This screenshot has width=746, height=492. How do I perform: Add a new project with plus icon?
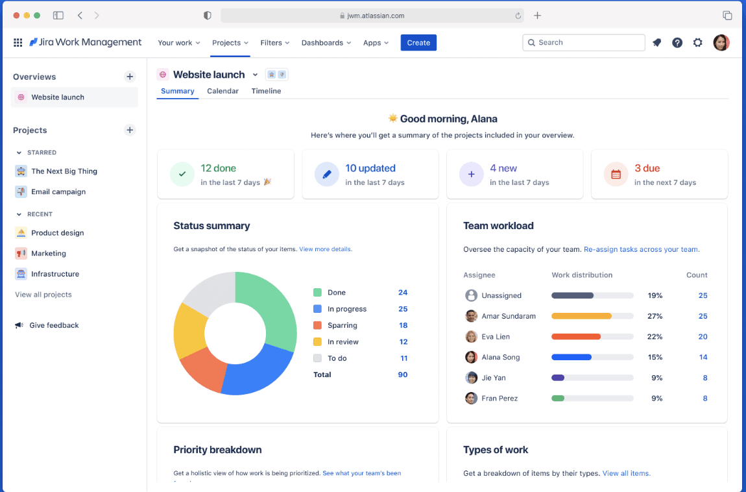coord(129,130)
